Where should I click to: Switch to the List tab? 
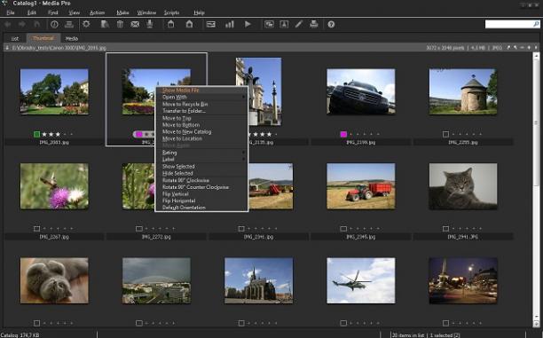click(x=15, y=38)
